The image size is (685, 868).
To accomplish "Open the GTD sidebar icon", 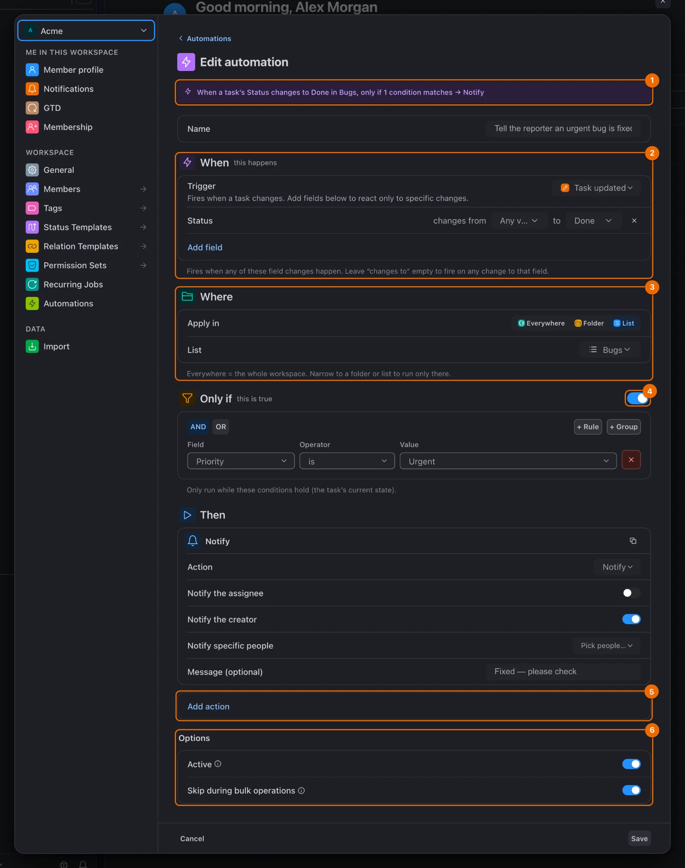I will tap(32, 108).
